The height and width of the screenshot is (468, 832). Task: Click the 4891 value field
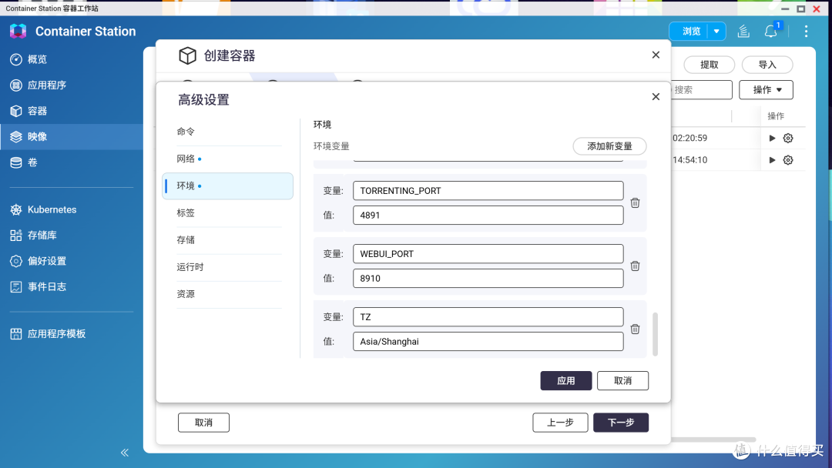click(488, 216)
